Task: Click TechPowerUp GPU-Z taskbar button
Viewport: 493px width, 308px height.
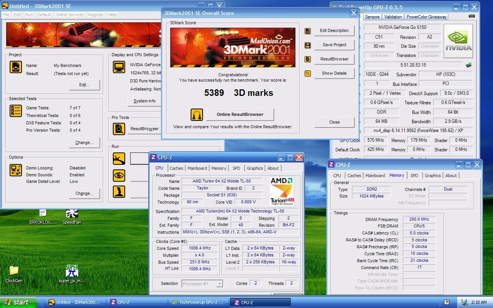Action: (198, 303)
